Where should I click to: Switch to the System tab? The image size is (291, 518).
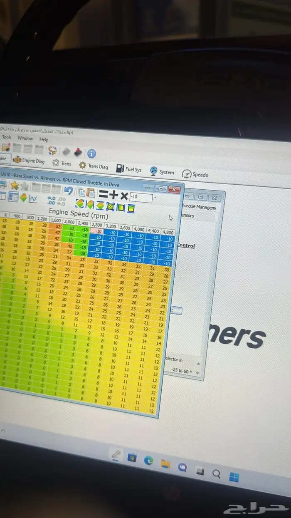click(162, 171)
